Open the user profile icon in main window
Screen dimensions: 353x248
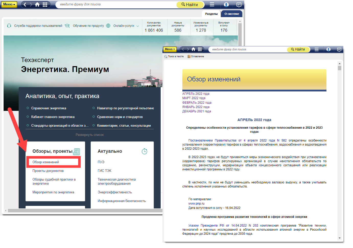click(226, 4)
